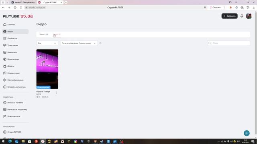Viewport: 257px width, 144px height.
Task: Open Написать в поддержку
Action: point(15,110)
